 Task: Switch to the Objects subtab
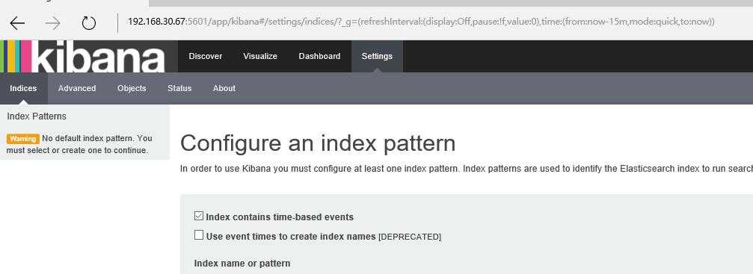(132, 88)
